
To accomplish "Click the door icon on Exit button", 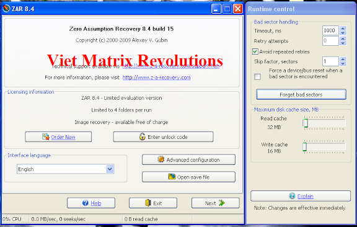I will tap(148, 203).
